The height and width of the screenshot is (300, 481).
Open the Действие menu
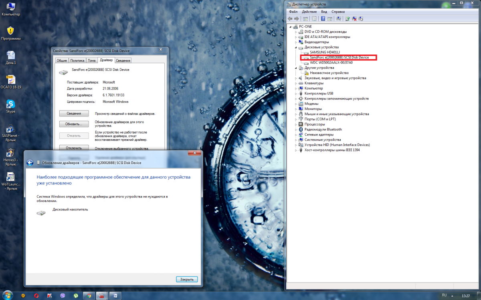pyautogui.click(x=309, y=12)
